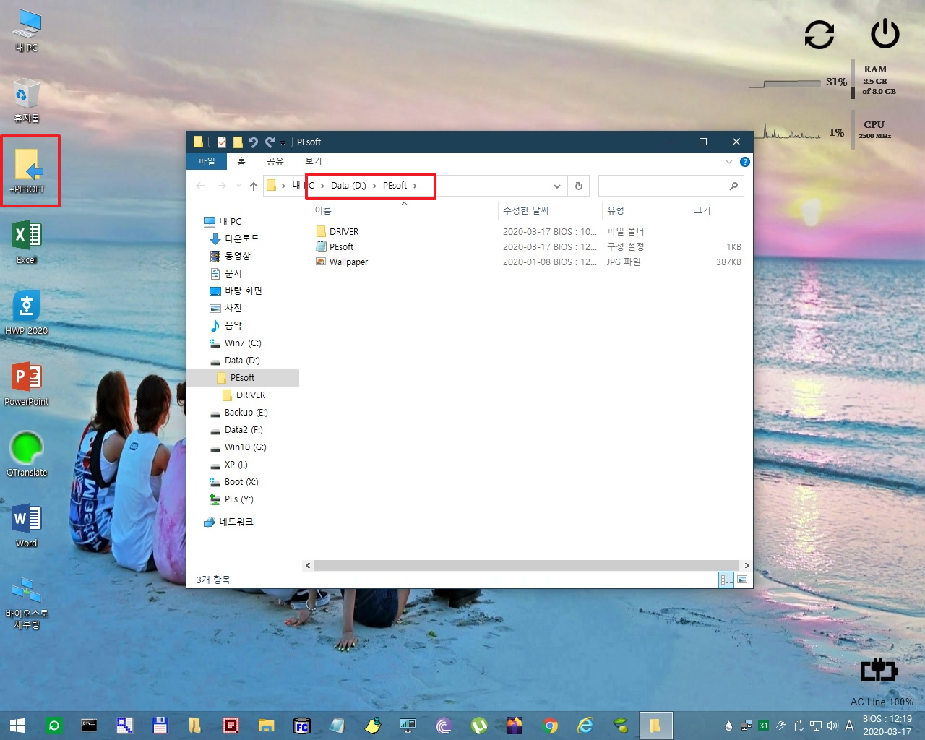Click the horizontal scrollbar in file list

coord(527,565)
